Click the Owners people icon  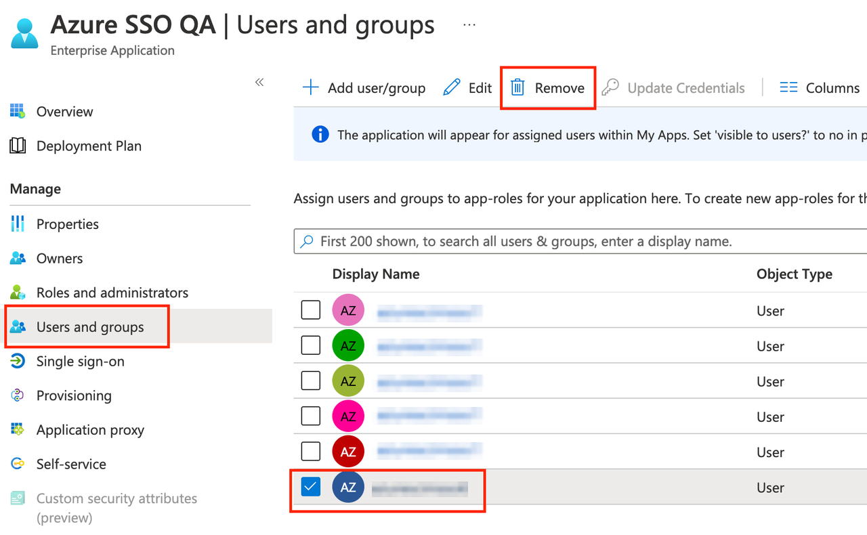tap(18, 258)
